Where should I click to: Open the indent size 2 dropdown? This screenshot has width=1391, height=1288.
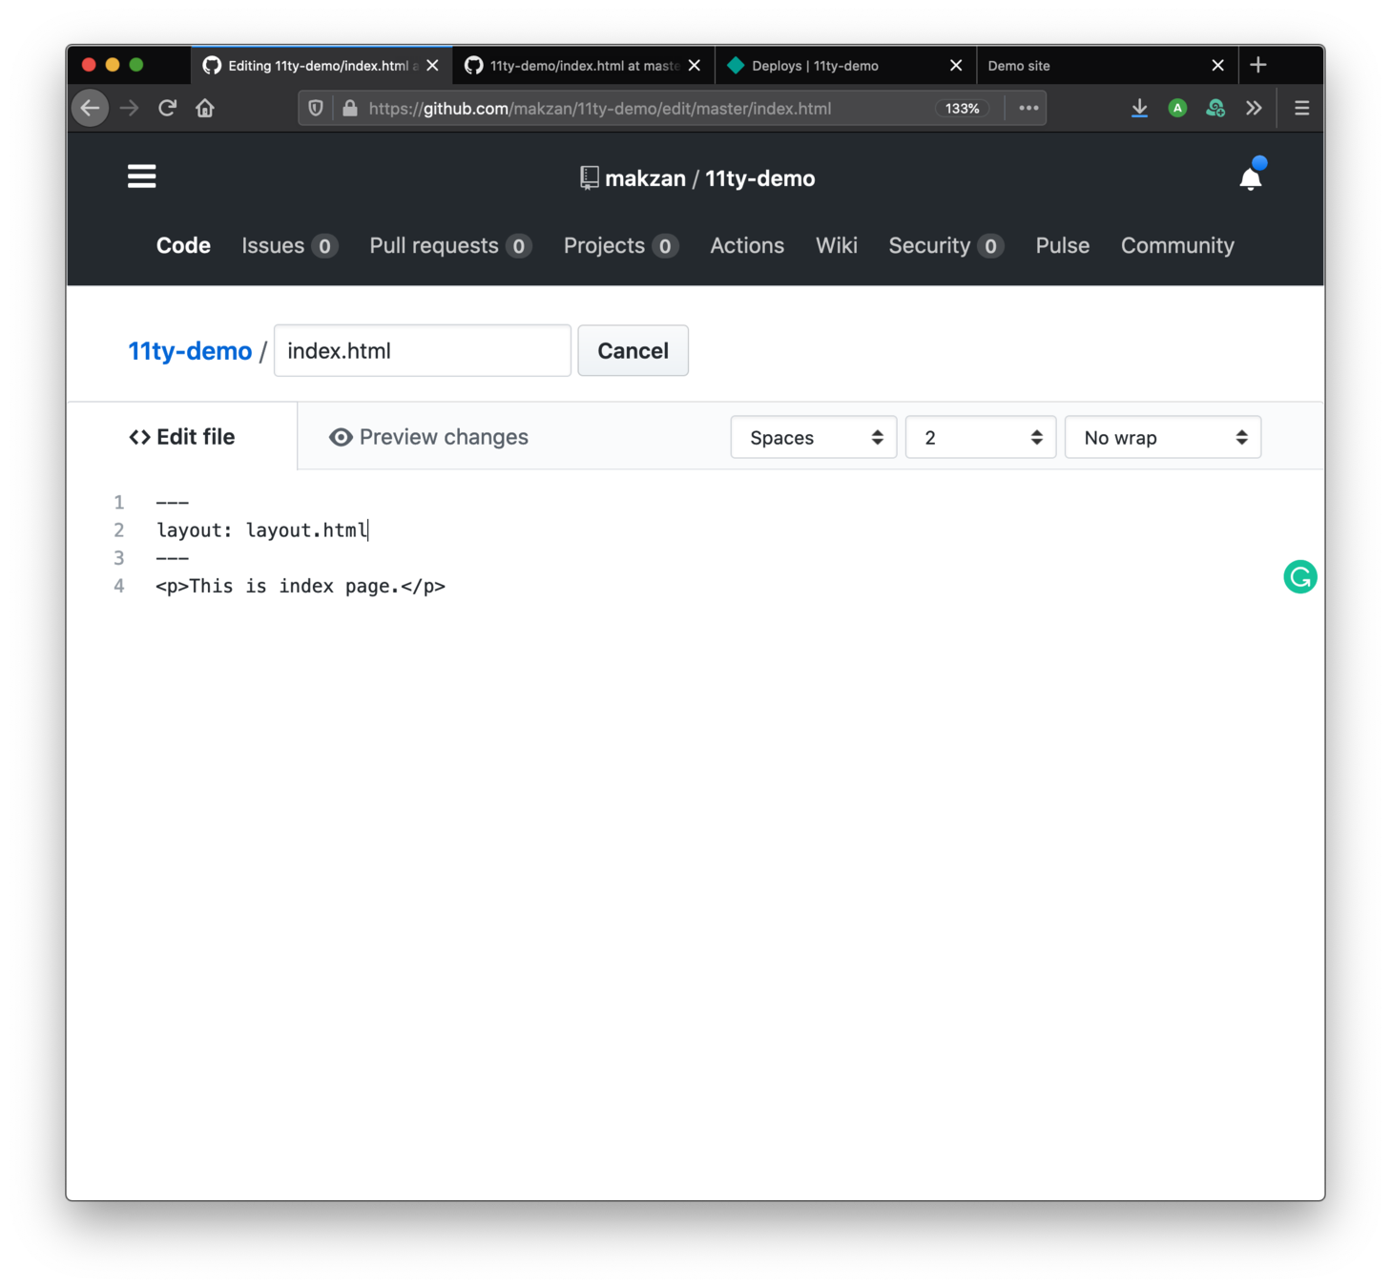tap(981, 437)
